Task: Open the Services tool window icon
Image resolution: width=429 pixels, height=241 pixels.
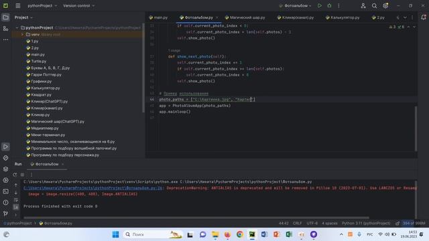Action: (5, 180)
